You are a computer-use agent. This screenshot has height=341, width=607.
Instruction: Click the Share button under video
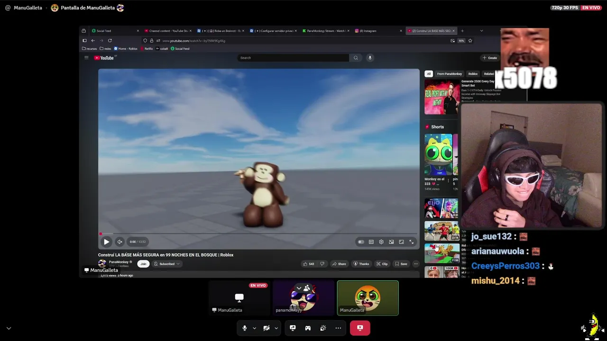click(339, 264)
